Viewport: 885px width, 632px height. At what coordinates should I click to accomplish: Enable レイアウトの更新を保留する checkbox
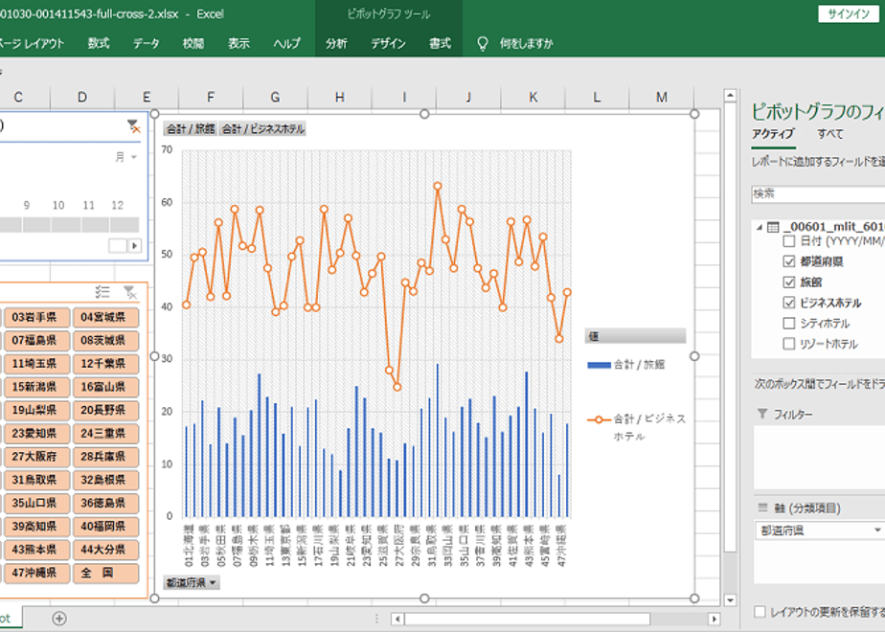click(760, 612)
